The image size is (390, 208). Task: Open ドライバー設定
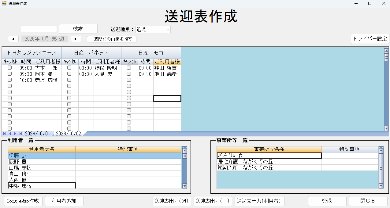370,39
